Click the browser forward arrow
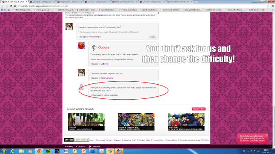 pyautogui.click(x=6, y=6)
